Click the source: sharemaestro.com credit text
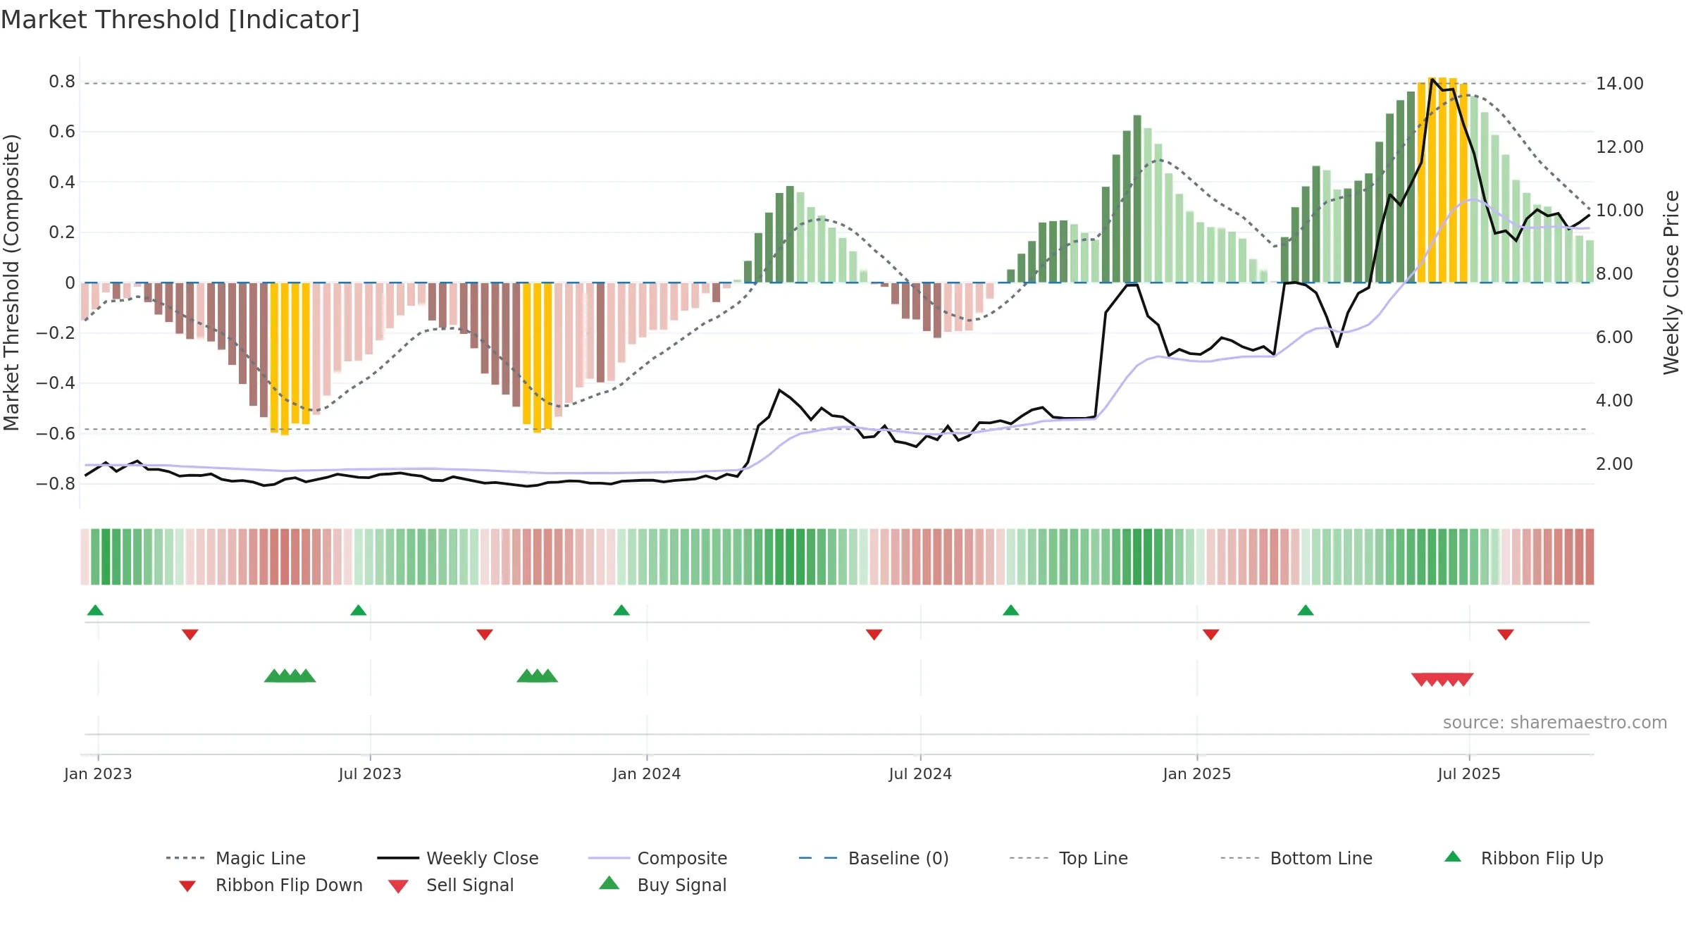Screen dimensions: 1691x951 [x=1555, y=723]
